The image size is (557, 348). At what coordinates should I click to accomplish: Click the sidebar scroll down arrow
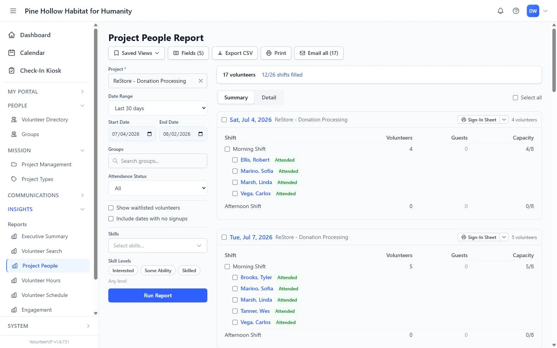(96, 313)
